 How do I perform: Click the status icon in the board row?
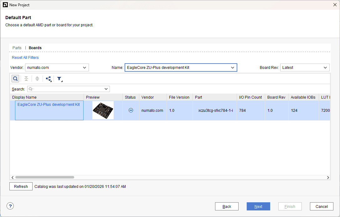[x=131, y=110]
